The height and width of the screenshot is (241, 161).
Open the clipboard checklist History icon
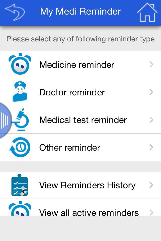[x=20, y=185]
